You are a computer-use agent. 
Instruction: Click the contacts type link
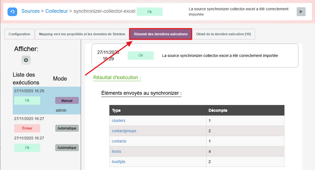pyautogui.click(x=119, y=141)
